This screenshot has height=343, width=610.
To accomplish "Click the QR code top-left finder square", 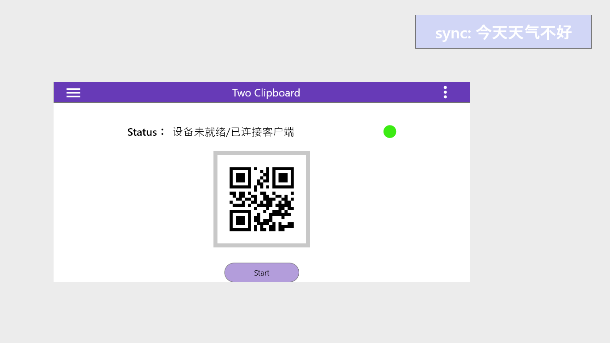I will (x=240, y=178).
